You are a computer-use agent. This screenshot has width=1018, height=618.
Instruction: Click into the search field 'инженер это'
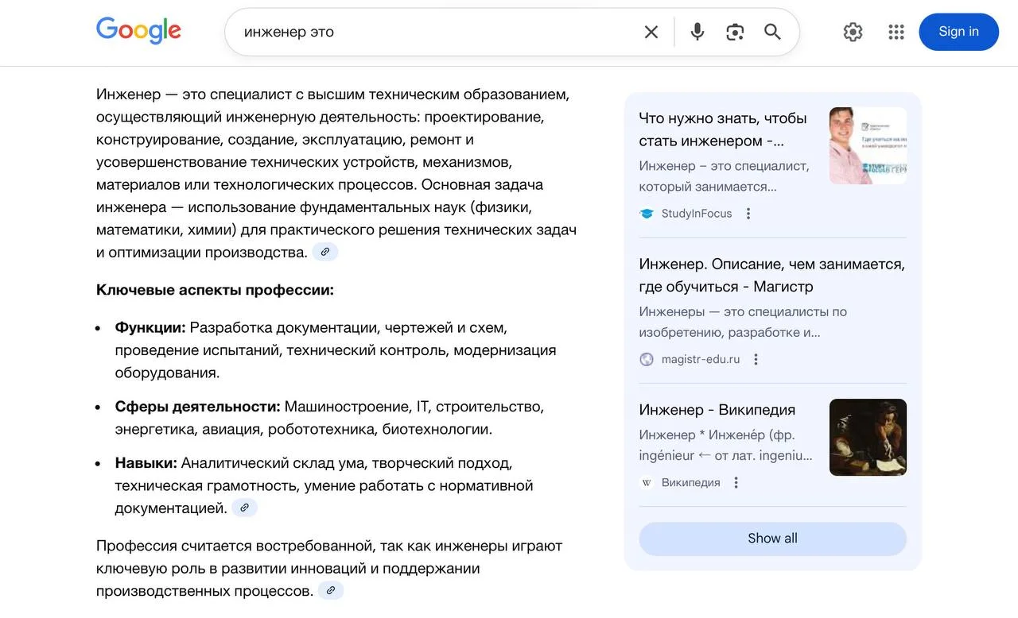click(x=429, y=32)
